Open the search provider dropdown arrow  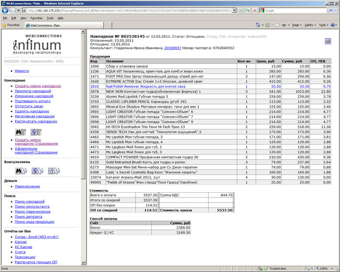[336, 10]
